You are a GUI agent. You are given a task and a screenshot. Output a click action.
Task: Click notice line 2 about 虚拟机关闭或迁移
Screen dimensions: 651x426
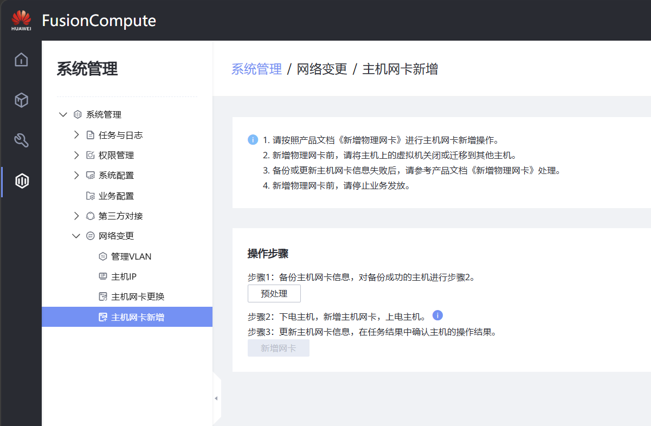390,155
